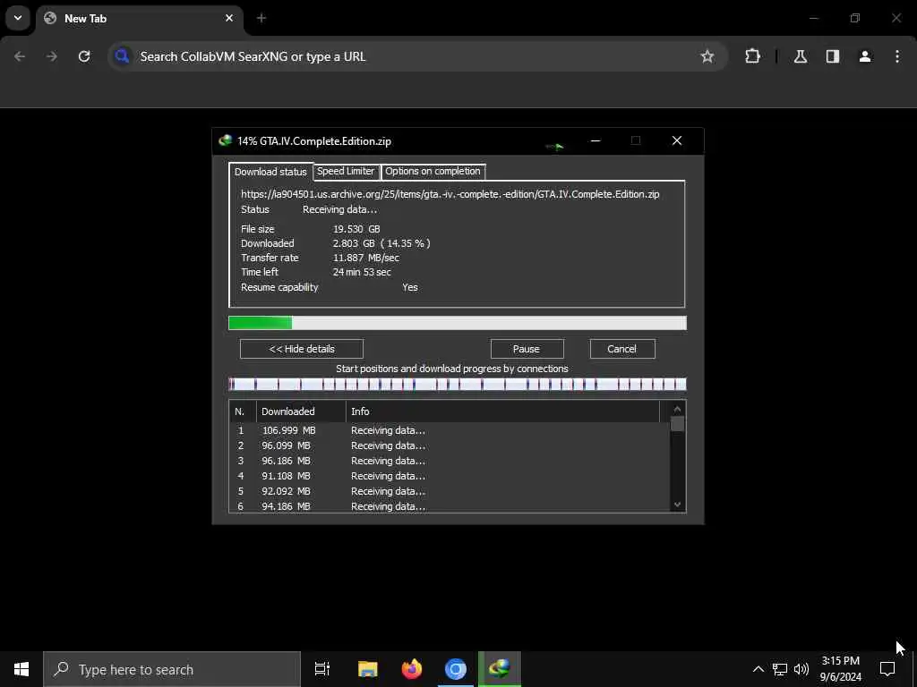
Task: Open the volume speaker tray icon
Action: [801, 669]
